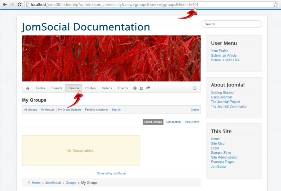Click the 'About Joomla!' heading

click(x=228, y=85)
